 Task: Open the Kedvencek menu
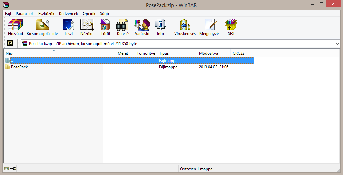(69, 14)
